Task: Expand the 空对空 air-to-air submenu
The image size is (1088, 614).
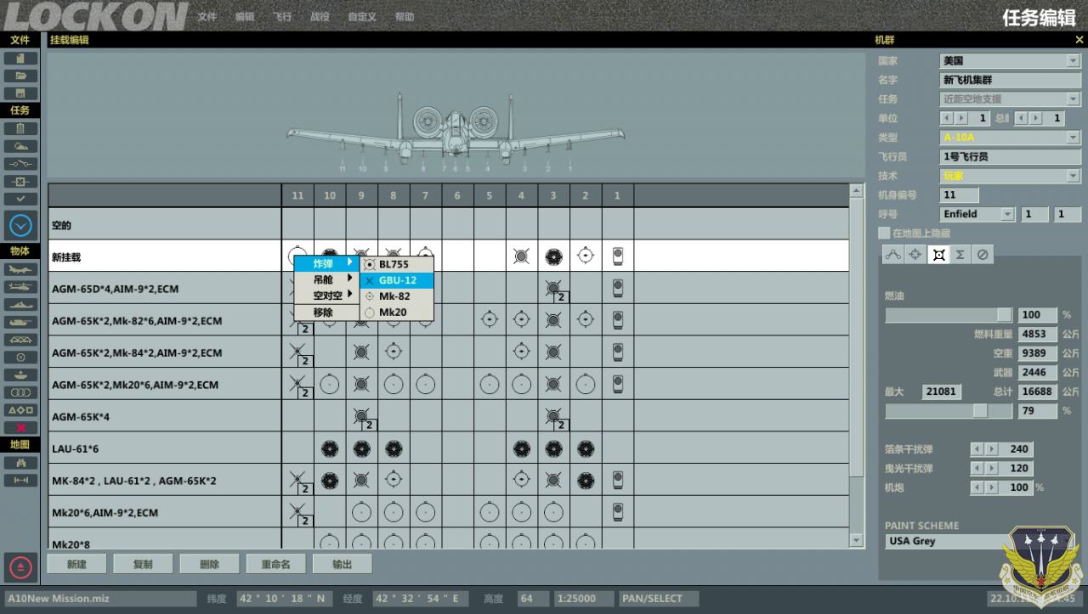Action: [x=326, y=296]
